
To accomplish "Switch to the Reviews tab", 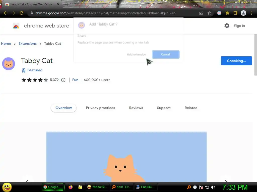I will pyautogui.click(x=136, y=108).
